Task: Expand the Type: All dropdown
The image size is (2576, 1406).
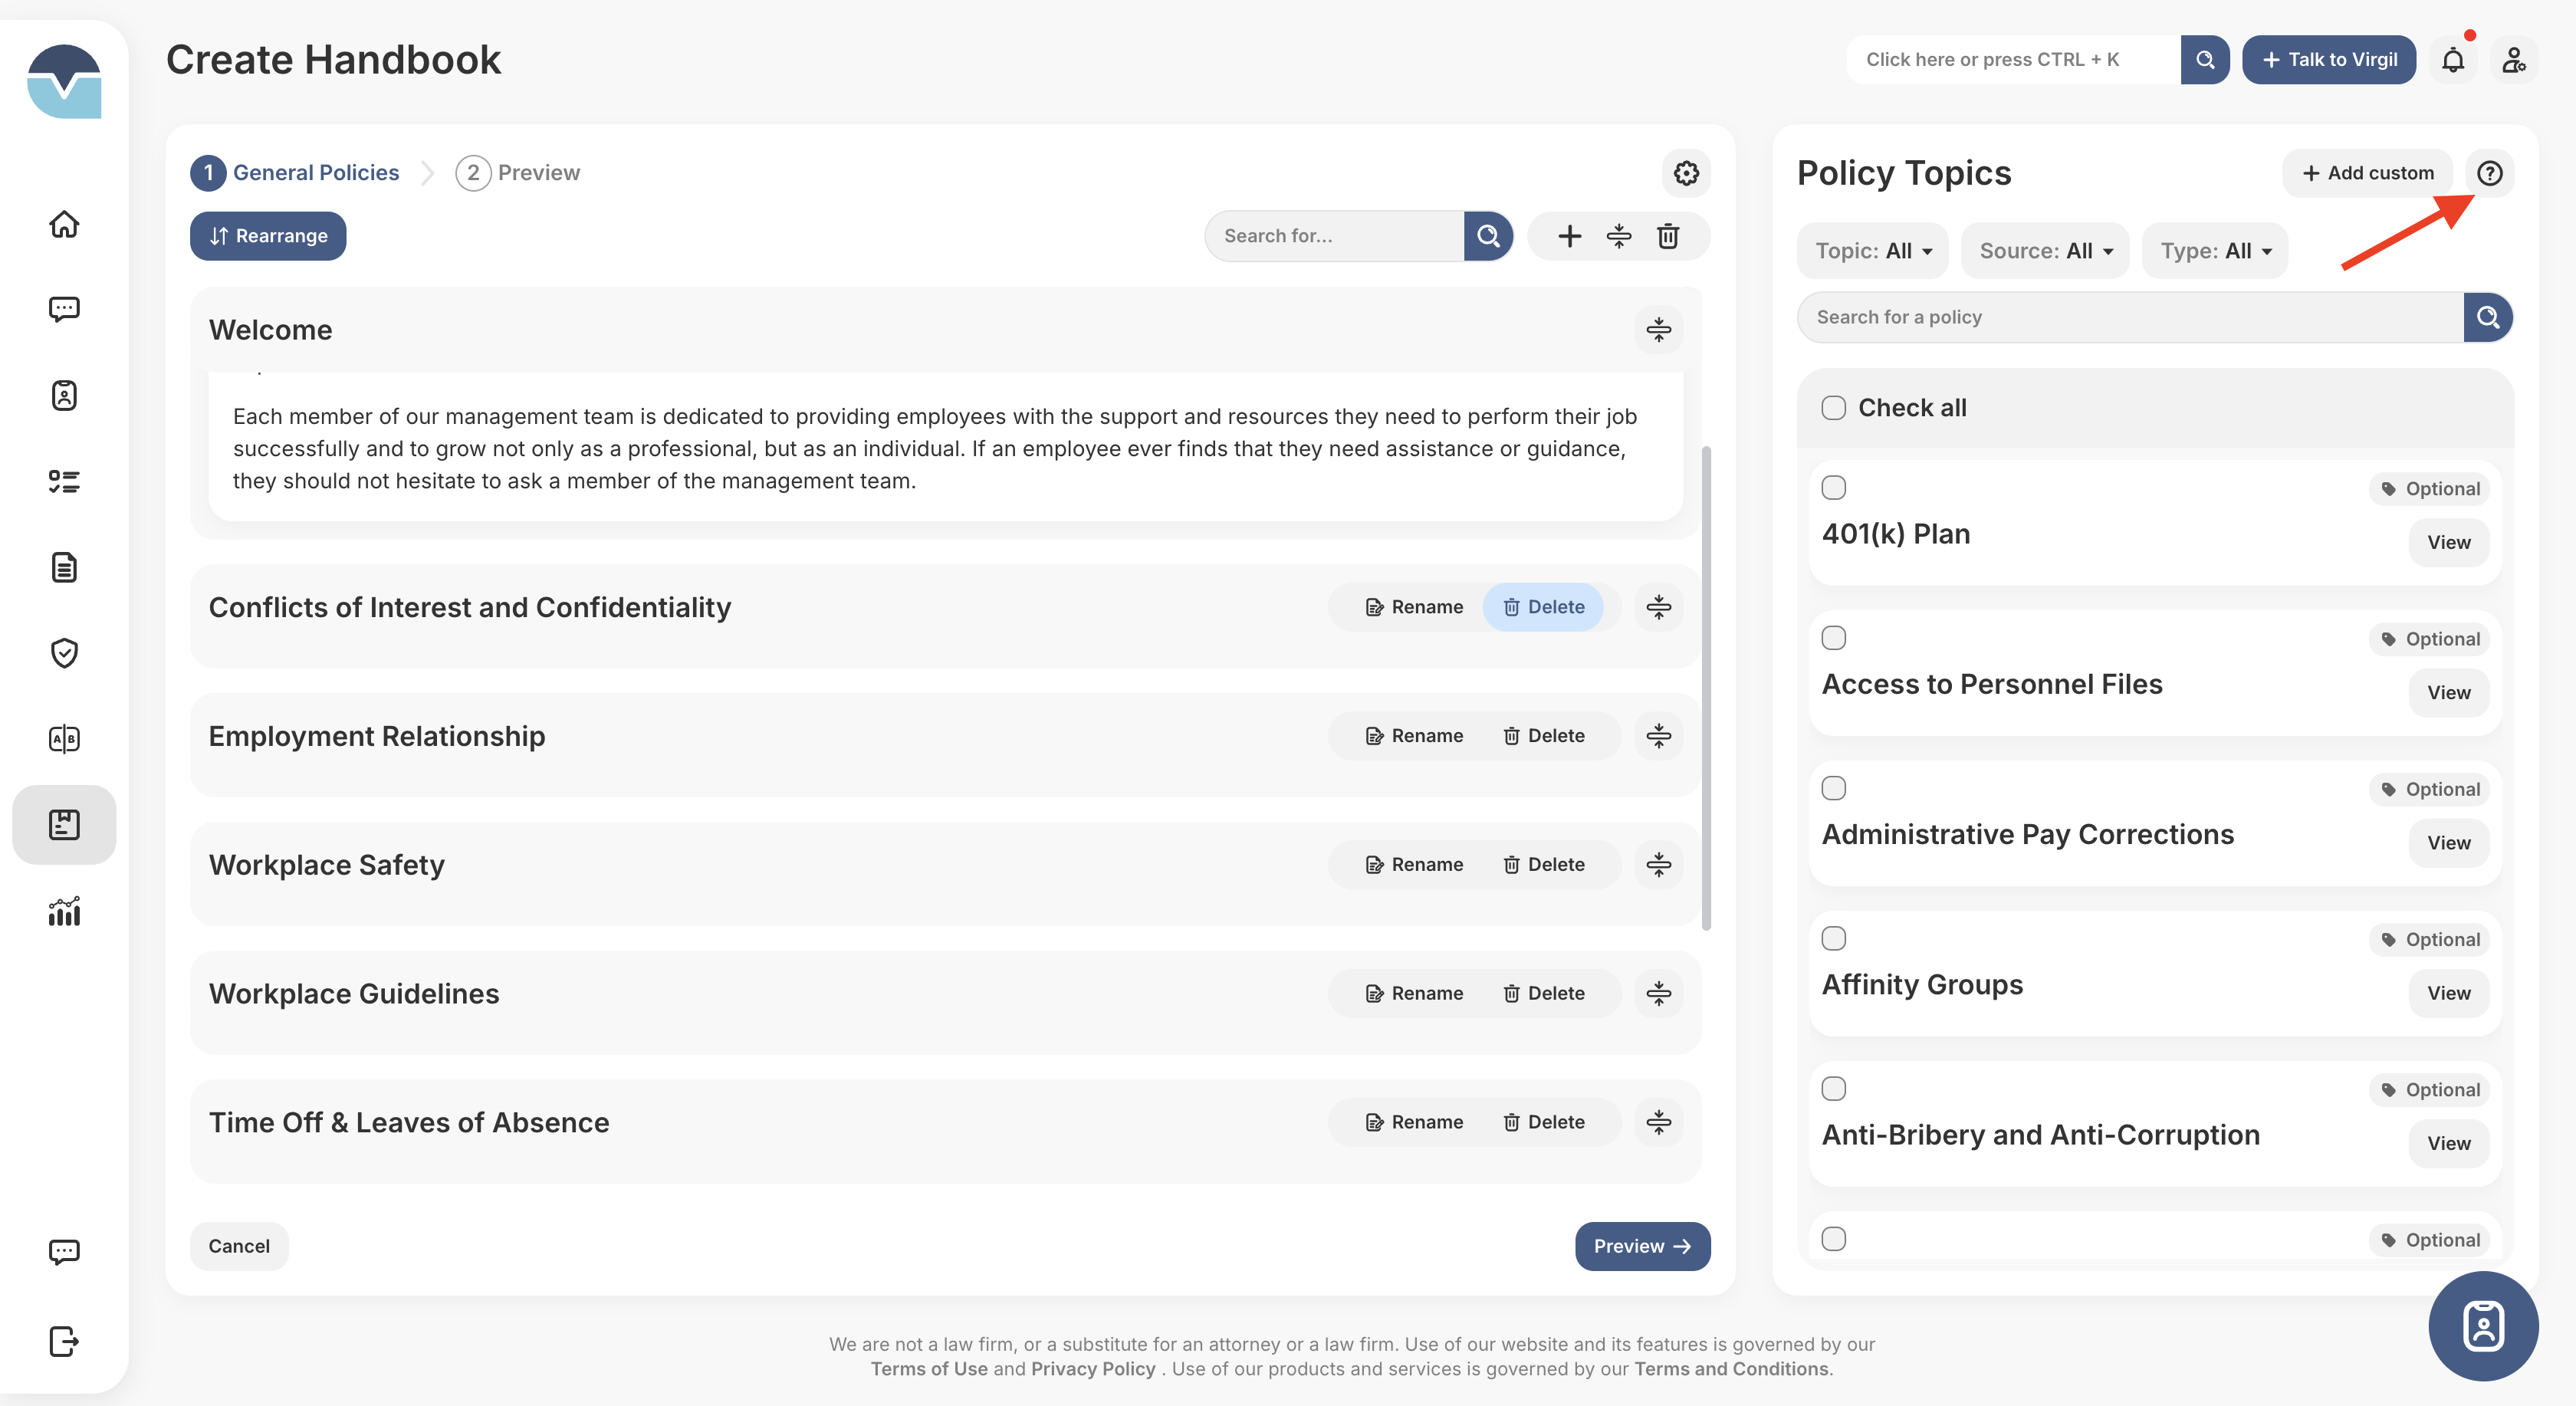Action: 2215,251
